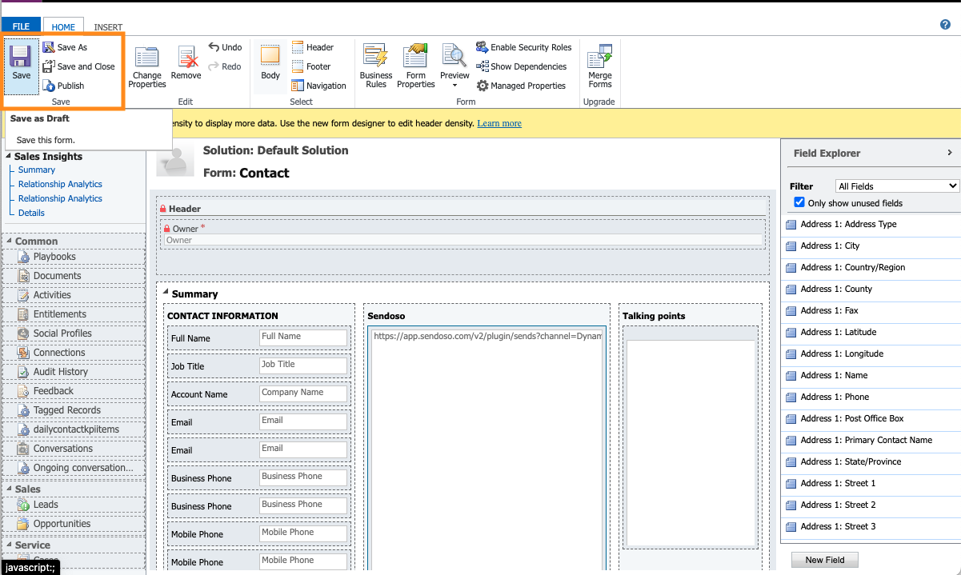Open Form Properties

[x=416, y=66]
